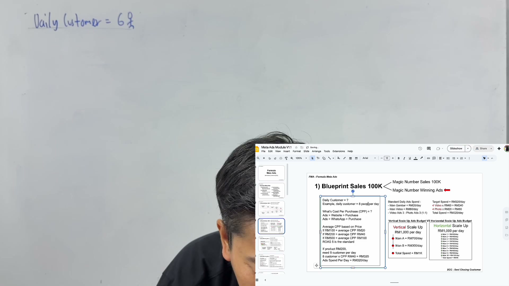Click the Zoom magnifier tool icon
The image size is (509, 286).
point(292,158)
